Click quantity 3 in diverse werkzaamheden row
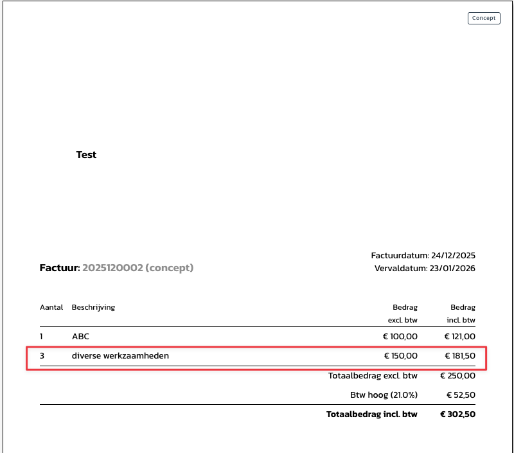The image size is (514, 453). 42,355
